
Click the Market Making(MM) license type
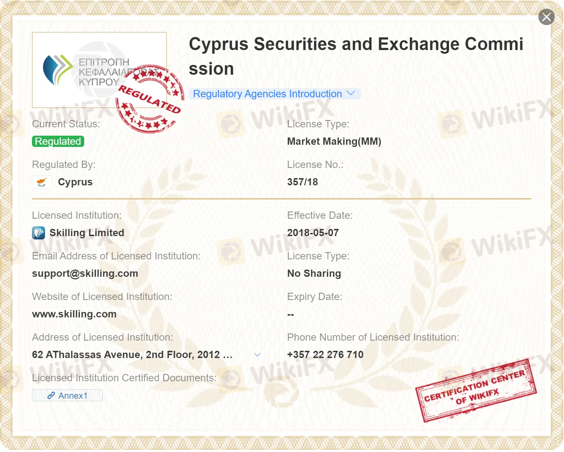(334, 141)
